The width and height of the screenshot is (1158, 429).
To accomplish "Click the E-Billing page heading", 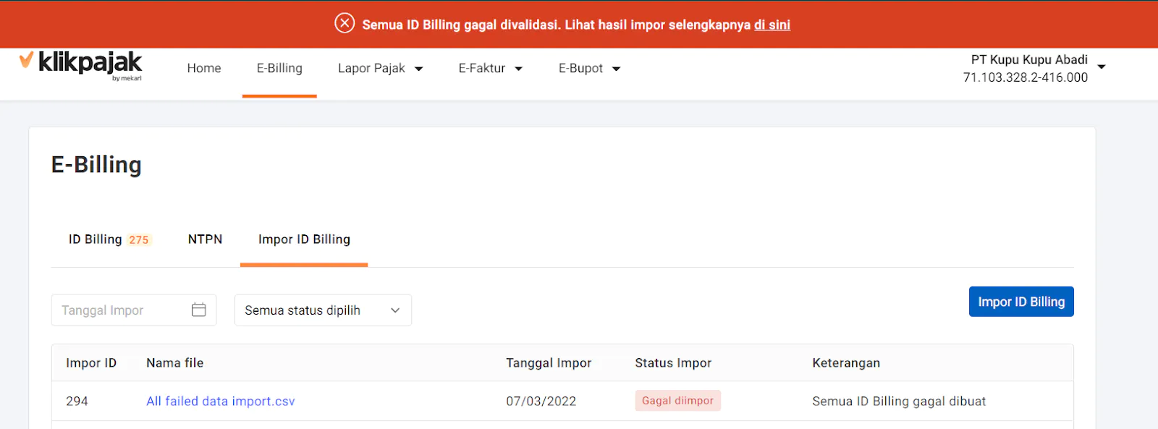I will pos(96,165).
